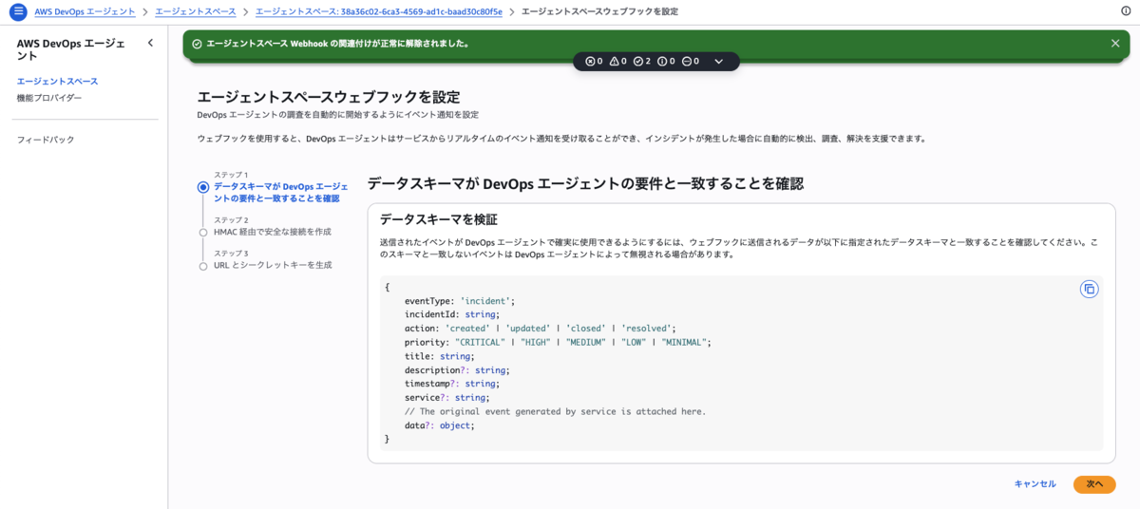Click the キャンセル button
This screenshot has height=509, width=1140.
1035,484
